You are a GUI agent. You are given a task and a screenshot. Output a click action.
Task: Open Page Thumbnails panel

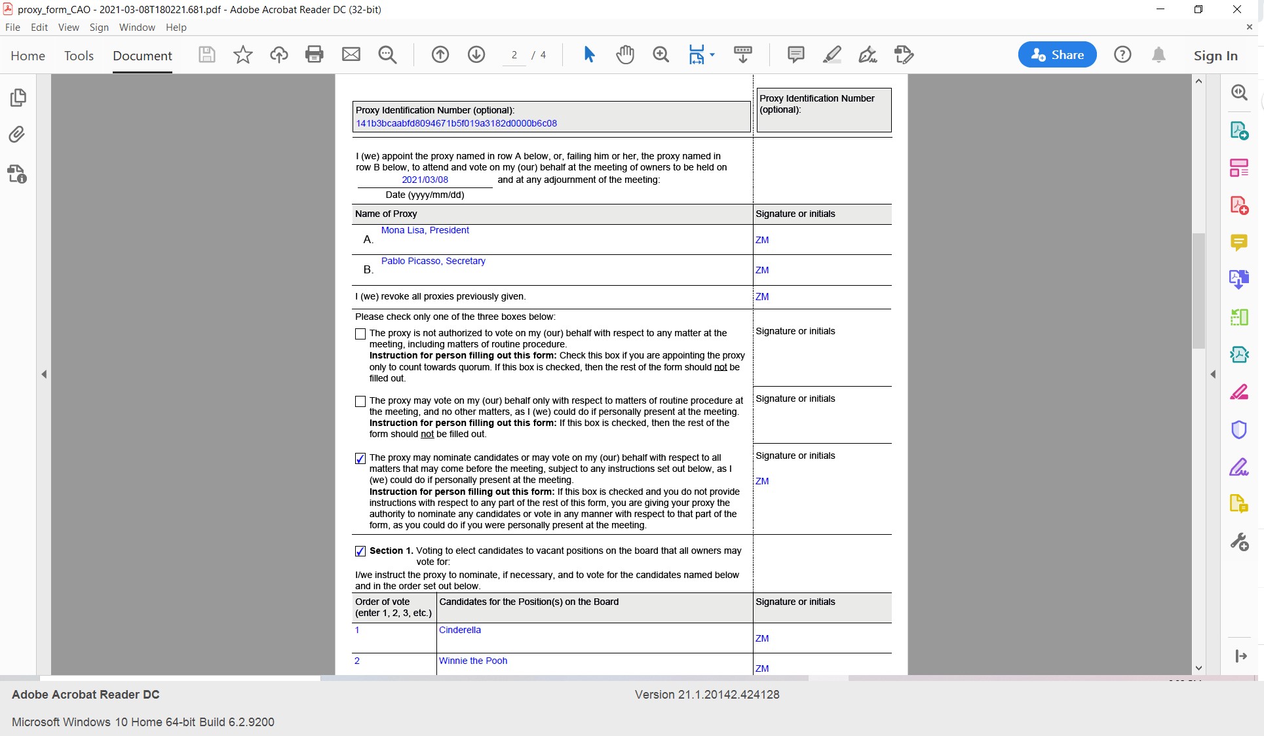(18, 98)
